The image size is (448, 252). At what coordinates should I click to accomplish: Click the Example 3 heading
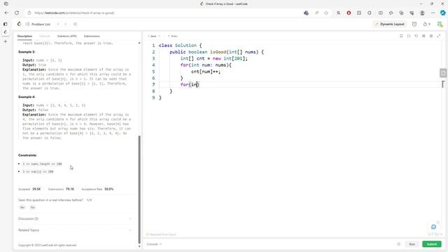pos(27,52)
